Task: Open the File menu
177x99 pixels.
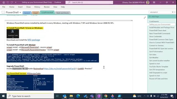Action: [x=4, y=7]
